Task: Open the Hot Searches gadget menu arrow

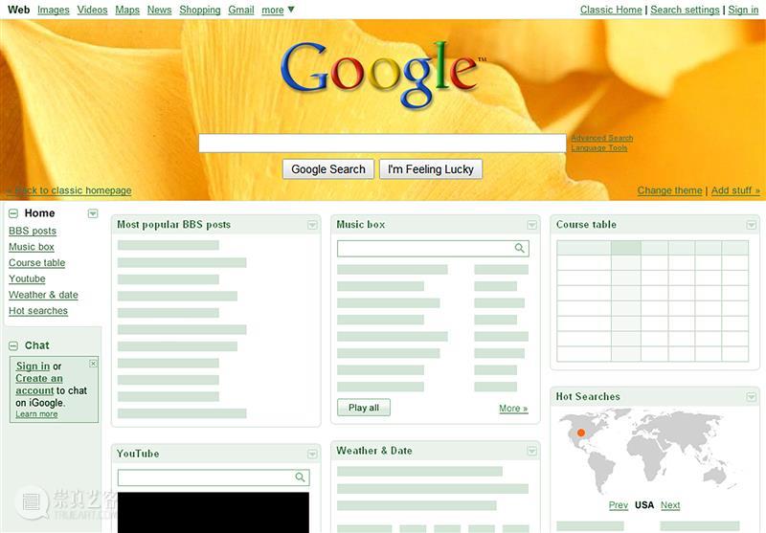Action: click(x=752, y=397)
